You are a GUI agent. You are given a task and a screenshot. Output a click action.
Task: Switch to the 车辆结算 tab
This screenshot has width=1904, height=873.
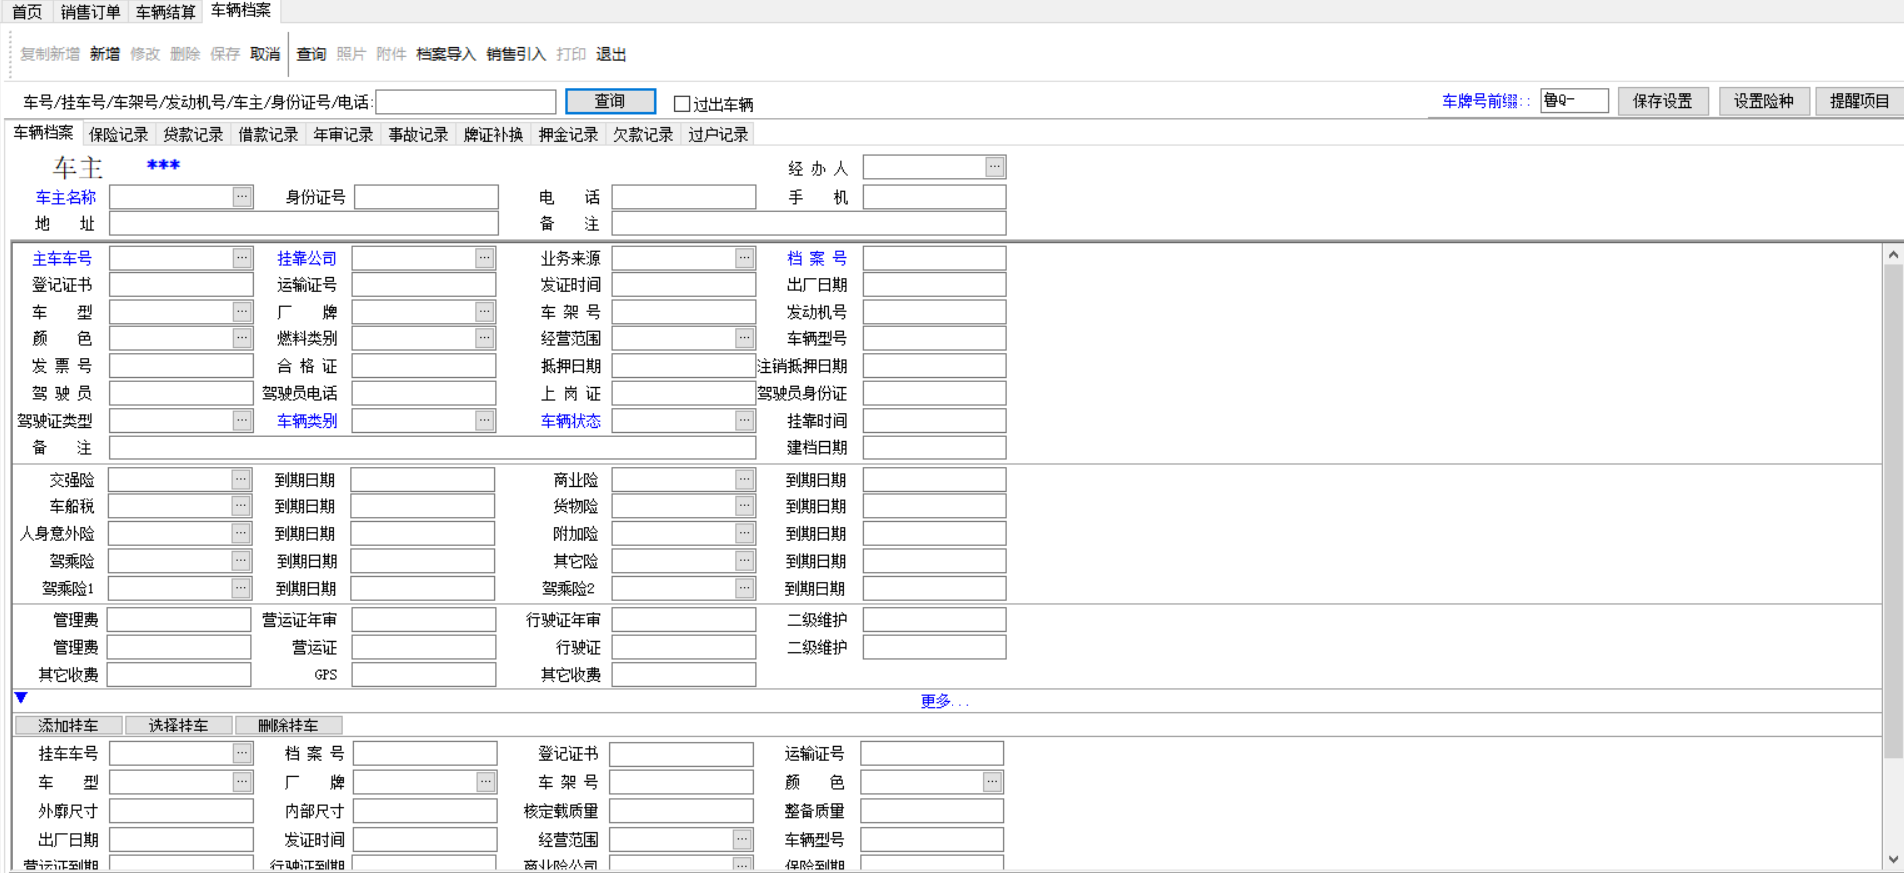tap(165, 12)
